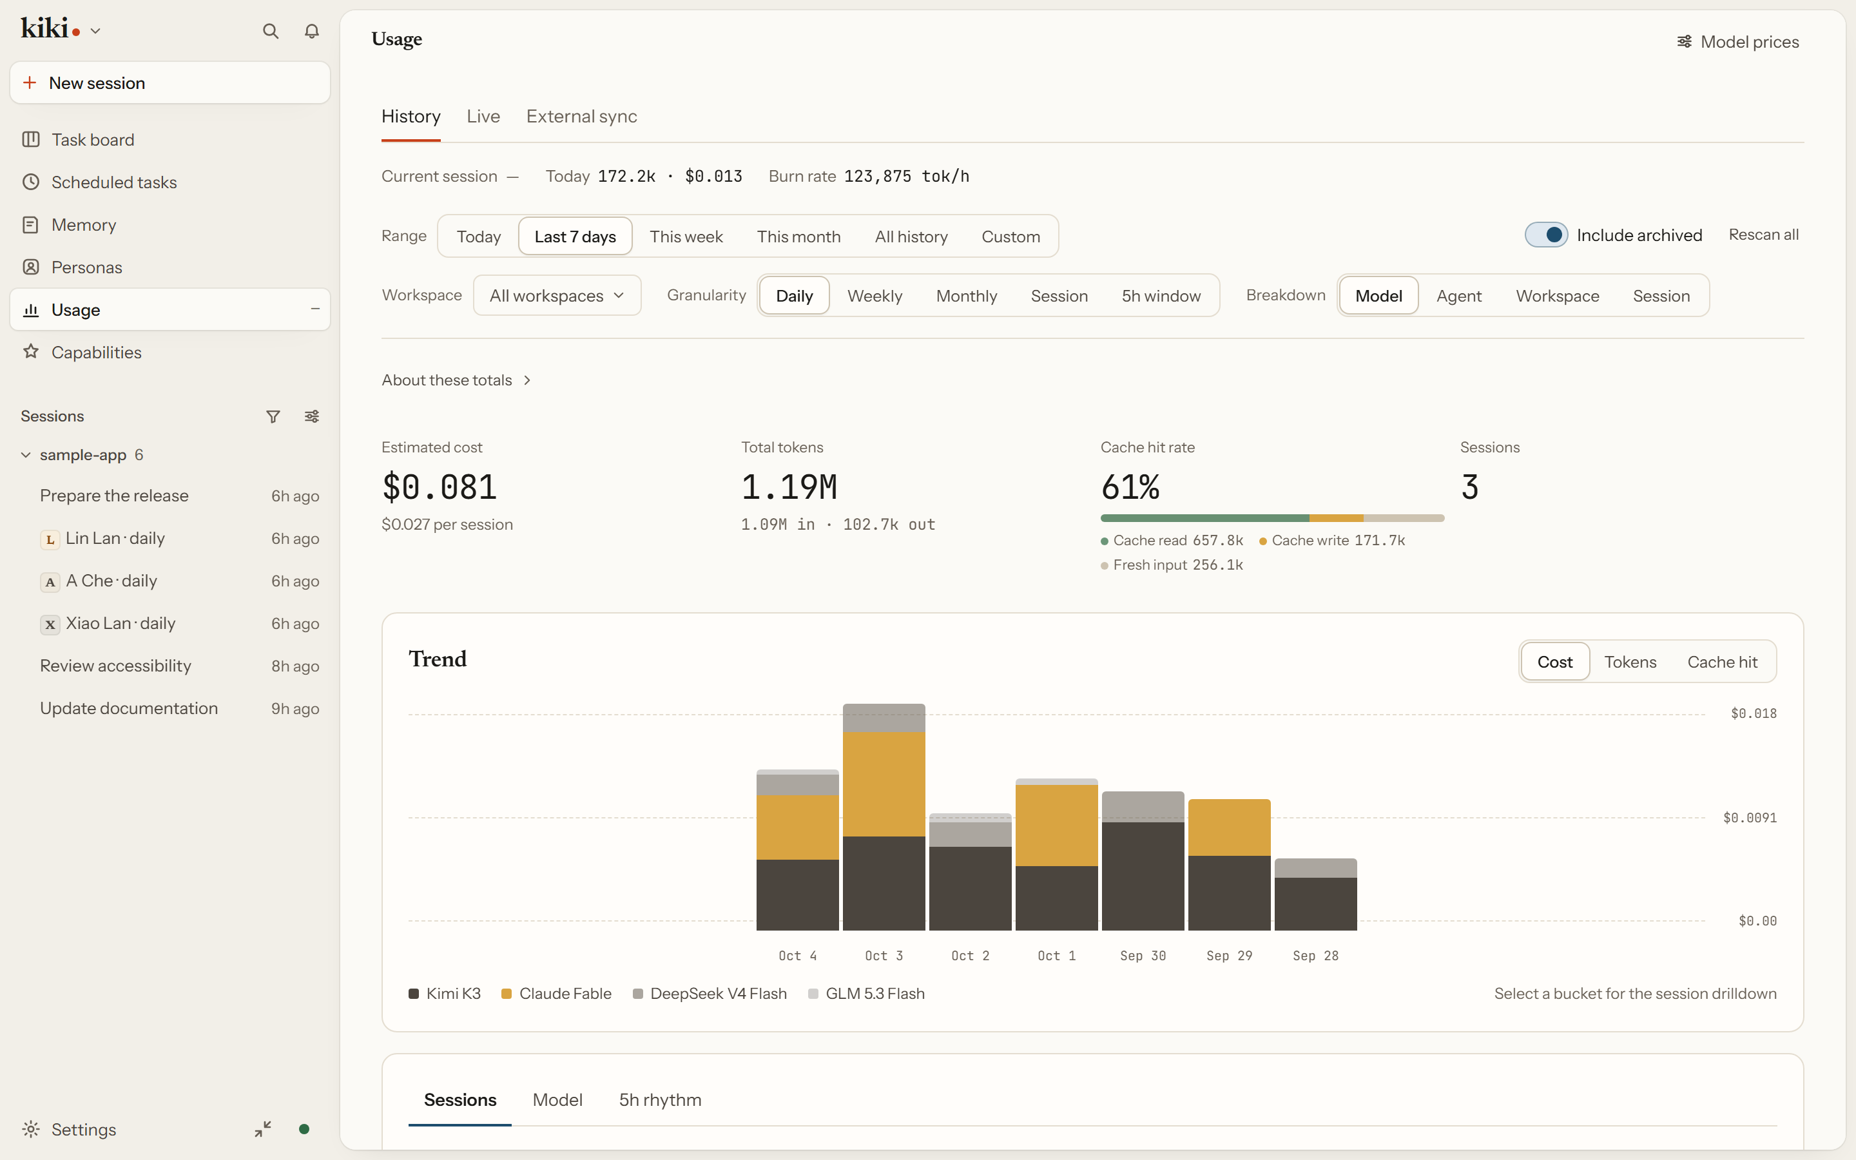
Task: Select the Today range option
Action: pos(479,237)
